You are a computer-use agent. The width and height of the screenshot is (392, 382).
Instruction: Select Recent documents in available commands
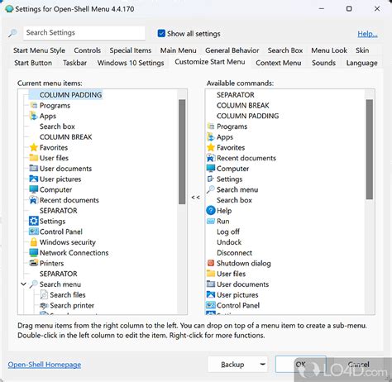click(x=246, y=158)
